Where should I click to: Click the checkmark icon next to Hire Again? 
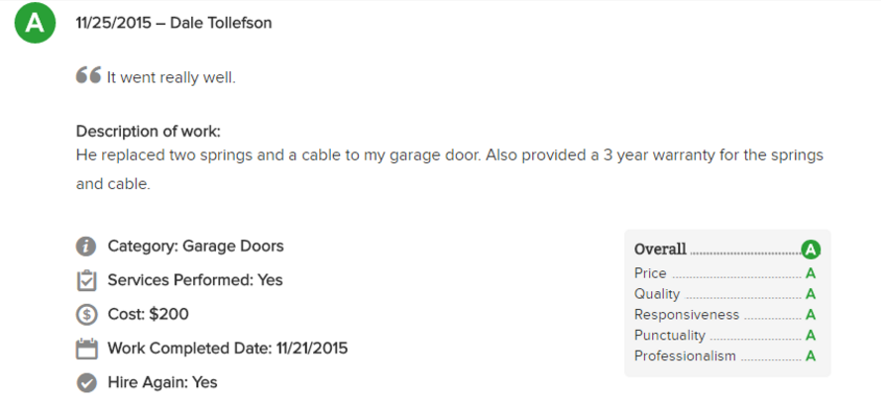point(86,382)
